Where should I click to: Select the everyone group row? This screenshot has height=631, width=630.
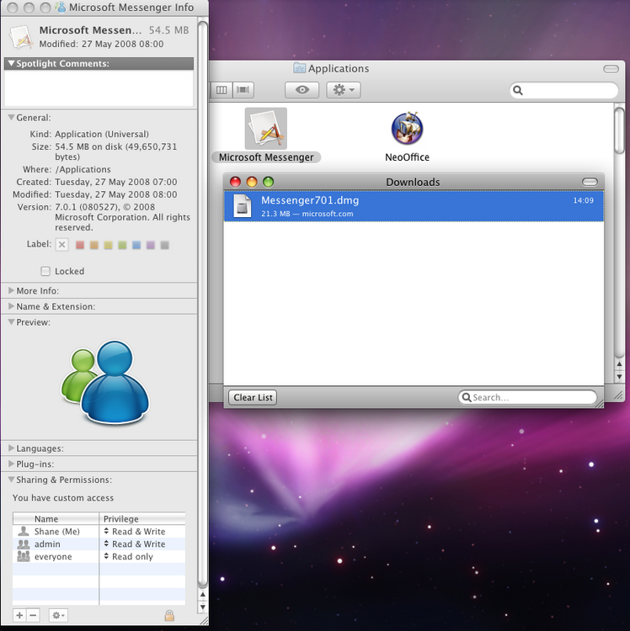(x=99, y=557)
